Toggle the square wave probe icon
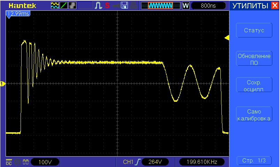Viewport: 280px width, 167px height. (x=25, y=162)
